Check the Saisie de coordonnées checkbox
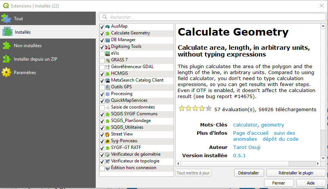Screen dimensions: 328x189 102,107
